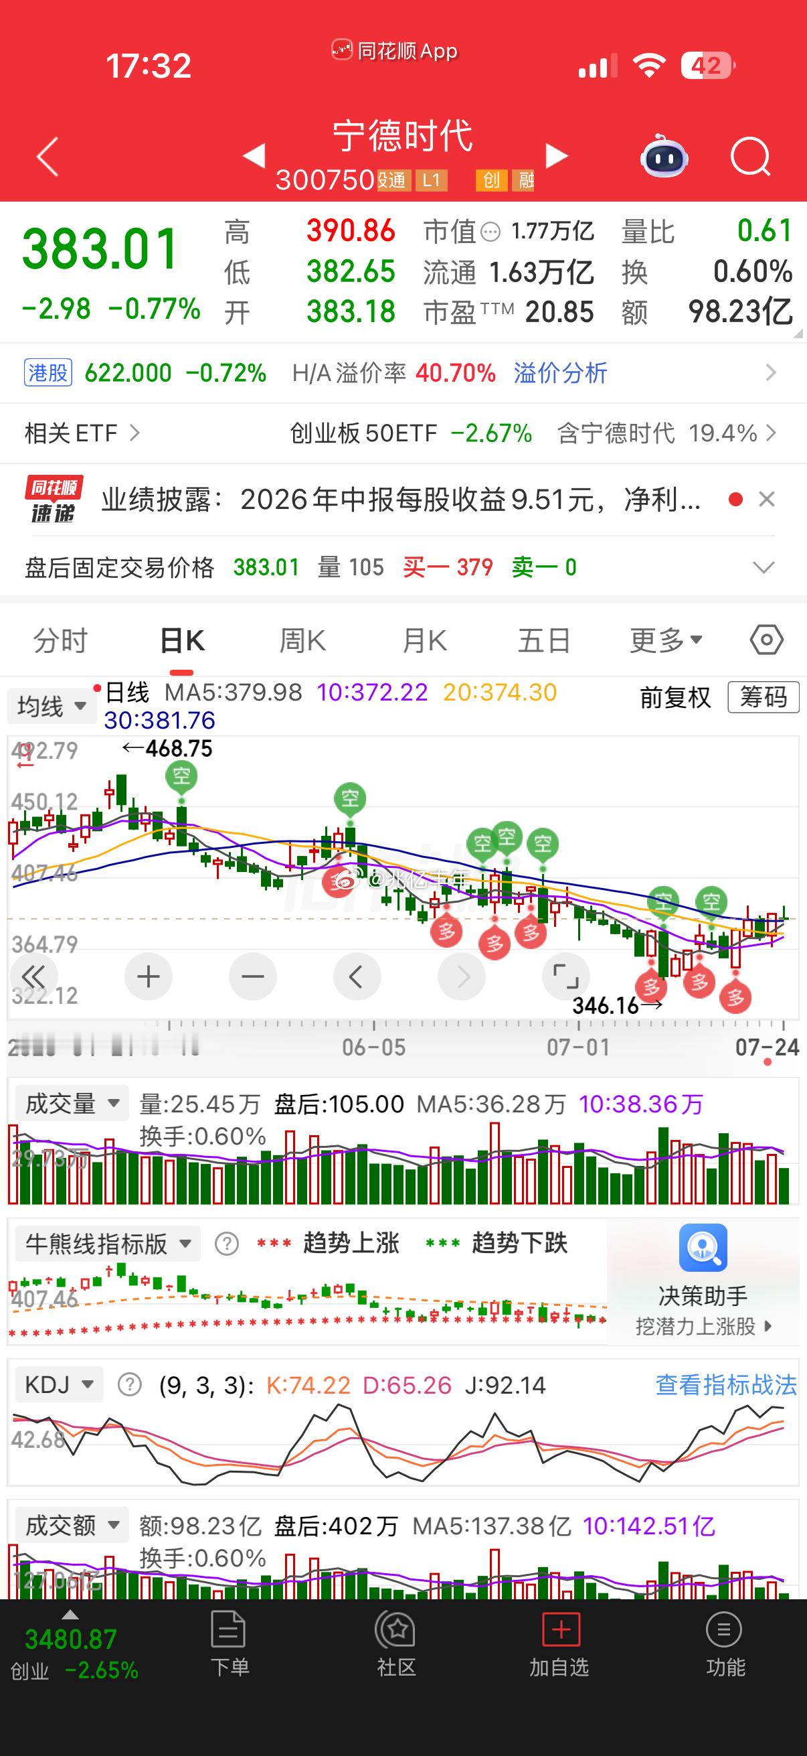807x1756 pixels.
Task: Tap the 港股 badge
Action: point(48,373)
